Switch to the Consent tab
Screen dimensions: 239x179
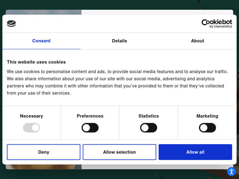[x=41, y=41]
